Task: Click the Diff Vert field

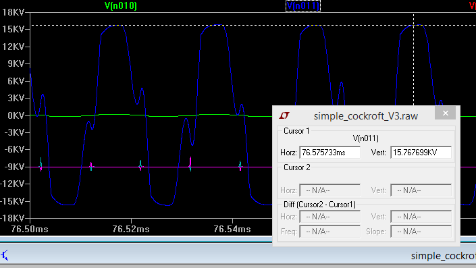Action: tap(421, 217)
